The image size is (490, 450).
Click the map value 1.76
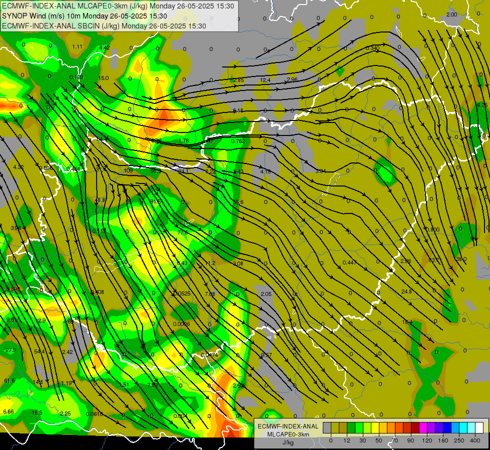click(x=184, y=141)
